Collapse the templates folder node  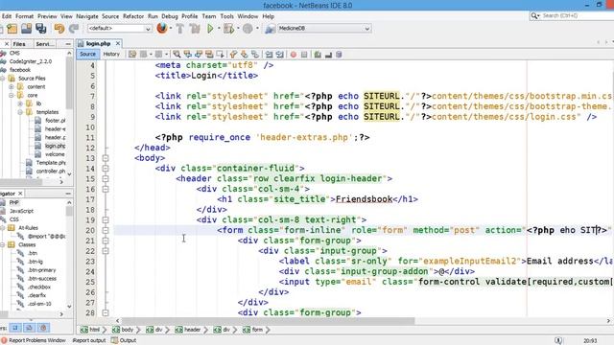(20, 112)
